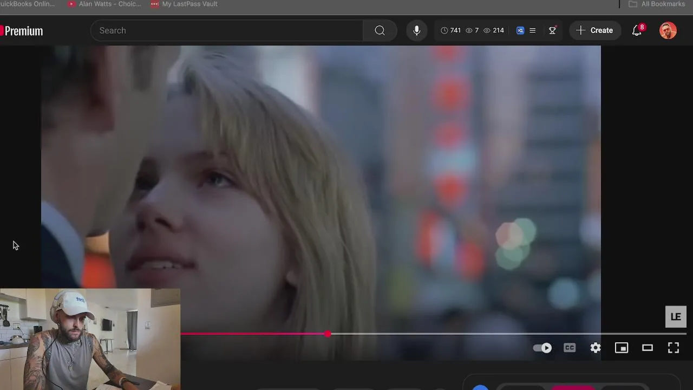Toggle the autoplay switch

tap(542, 348)
